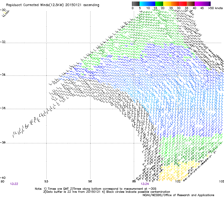Click the latitude label '-30'
This screenshot has height=197, width=224.
coord(3,10)
